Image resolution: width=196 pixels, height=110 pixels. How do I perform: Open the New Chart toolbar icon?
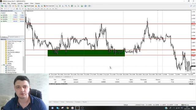click(x=2, y=6)
